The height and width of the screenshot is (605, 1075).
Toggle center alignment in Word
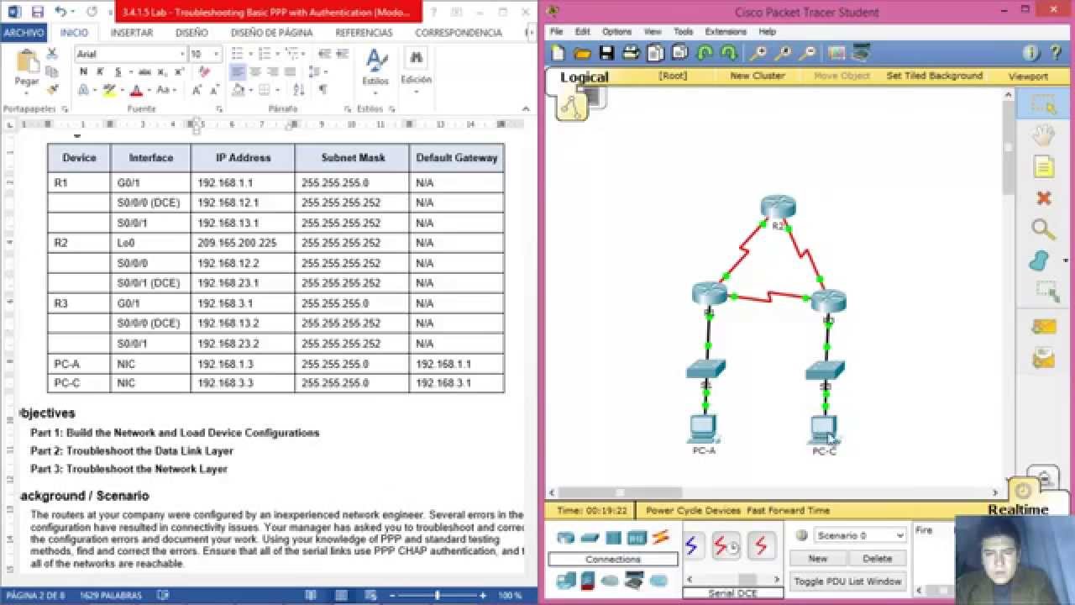coord(254,72)
